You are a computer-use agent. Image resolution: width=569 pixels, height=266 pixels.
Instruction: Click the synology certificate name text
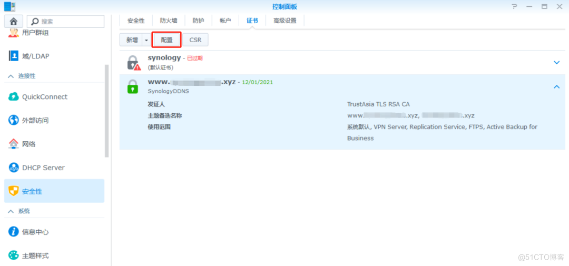click(x=164, y=58)
